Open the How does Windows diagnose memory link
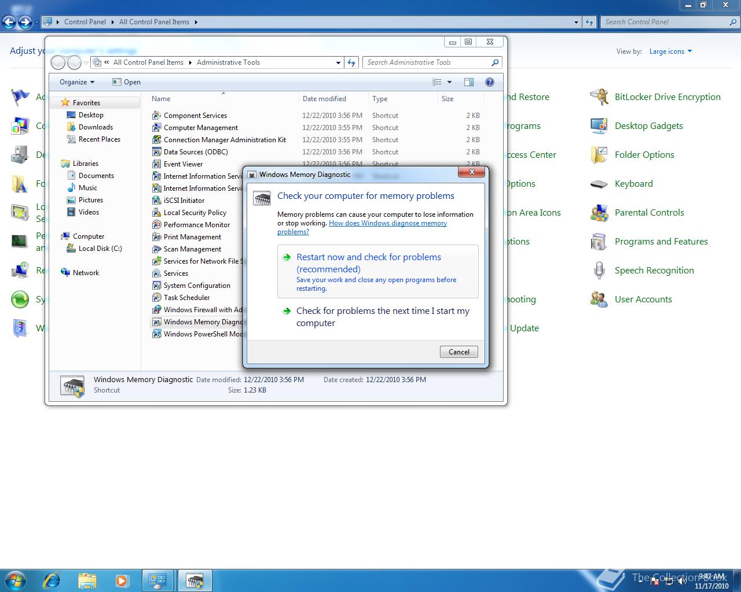The image size is (741, 592). 387,223
